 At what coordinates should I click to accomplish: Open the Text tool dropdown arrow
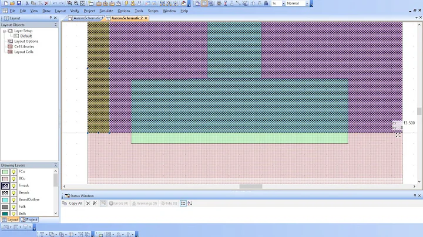tap(46, 235)
